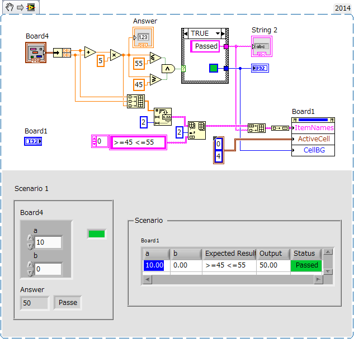354x339 pixels.
Task: Click the ItemNames property of Board1 node
Action: pyautogui.click(x=314, y=128)
